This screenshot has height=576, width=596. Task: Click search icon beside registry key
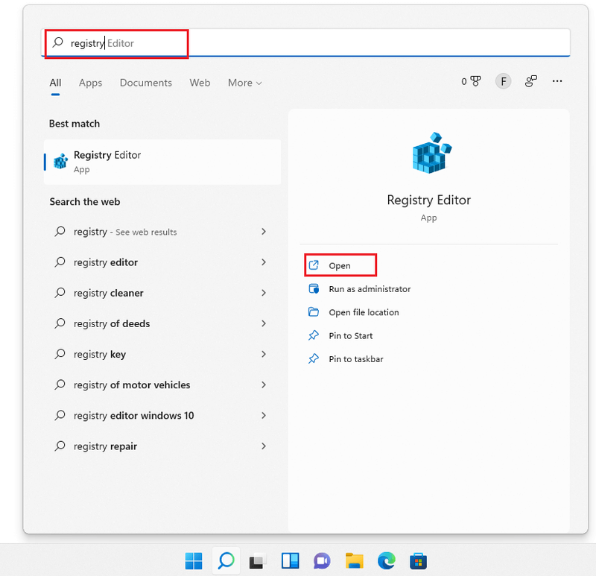point(60,354)
